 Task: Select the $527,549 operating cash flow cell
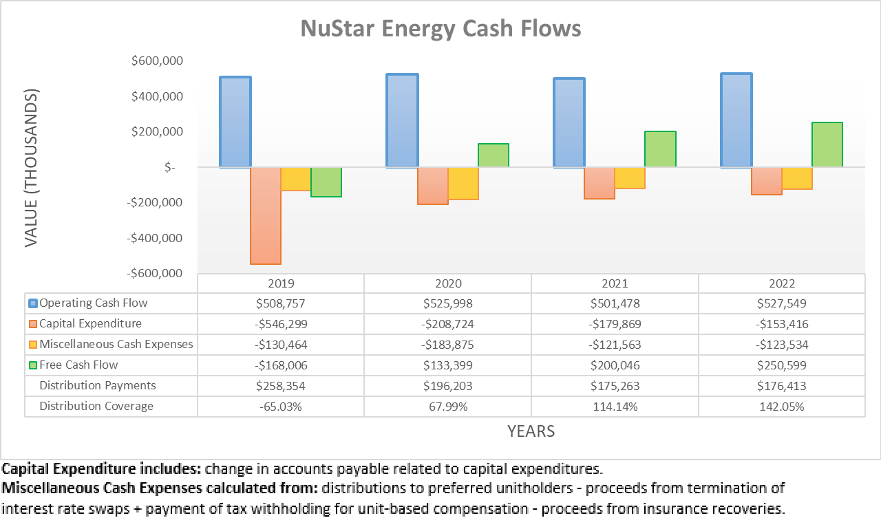(x=781, y=303)
